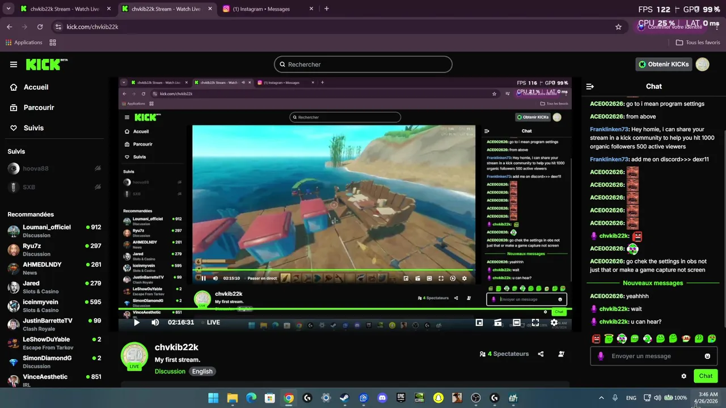Viewport: 726px width, 408px height.
Task: Open the Windows Start menu
Action: [x=213, y=398]
